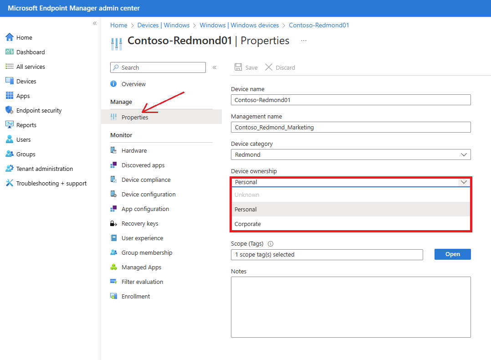
Task: Collapse the Device ownership dropdown arrow
Action: pos(464,182)
